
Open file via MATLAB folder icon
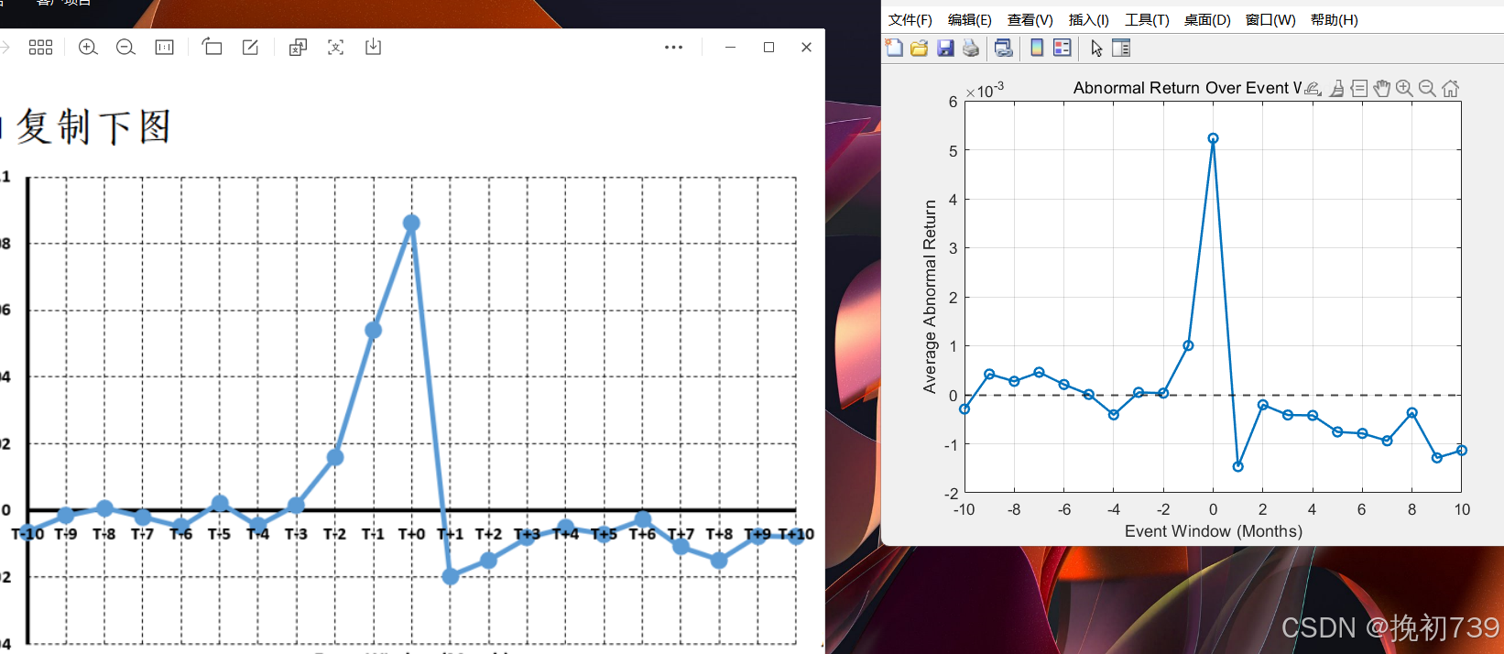(920, 48)
